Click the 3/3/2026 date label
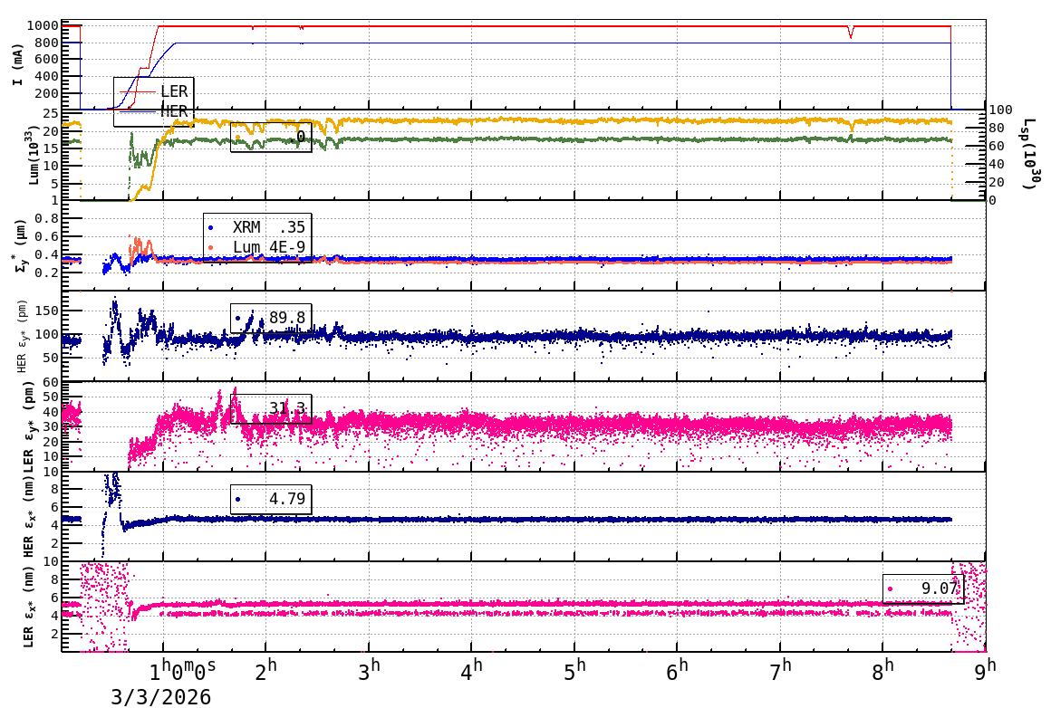Screen dimensions: 1051x708 click(x=161, y=696)
